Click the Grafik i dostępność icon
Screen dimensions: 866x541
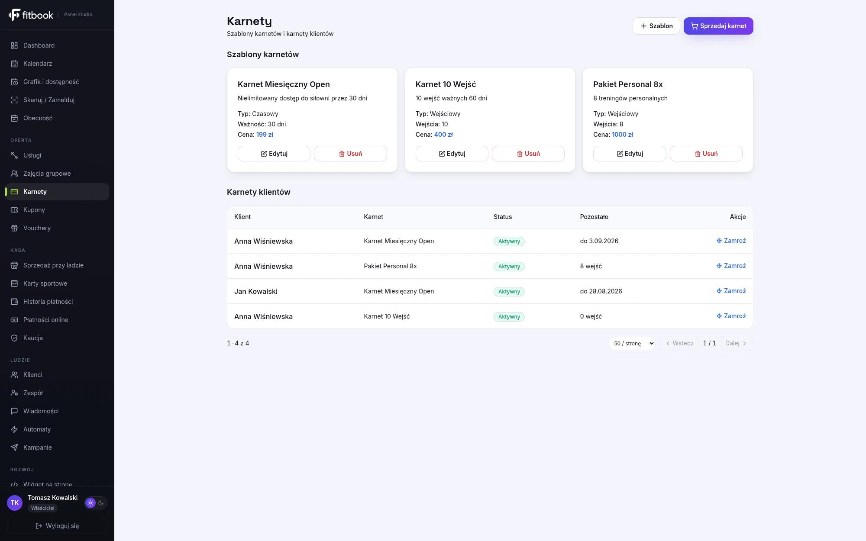(x=14, y=82)
